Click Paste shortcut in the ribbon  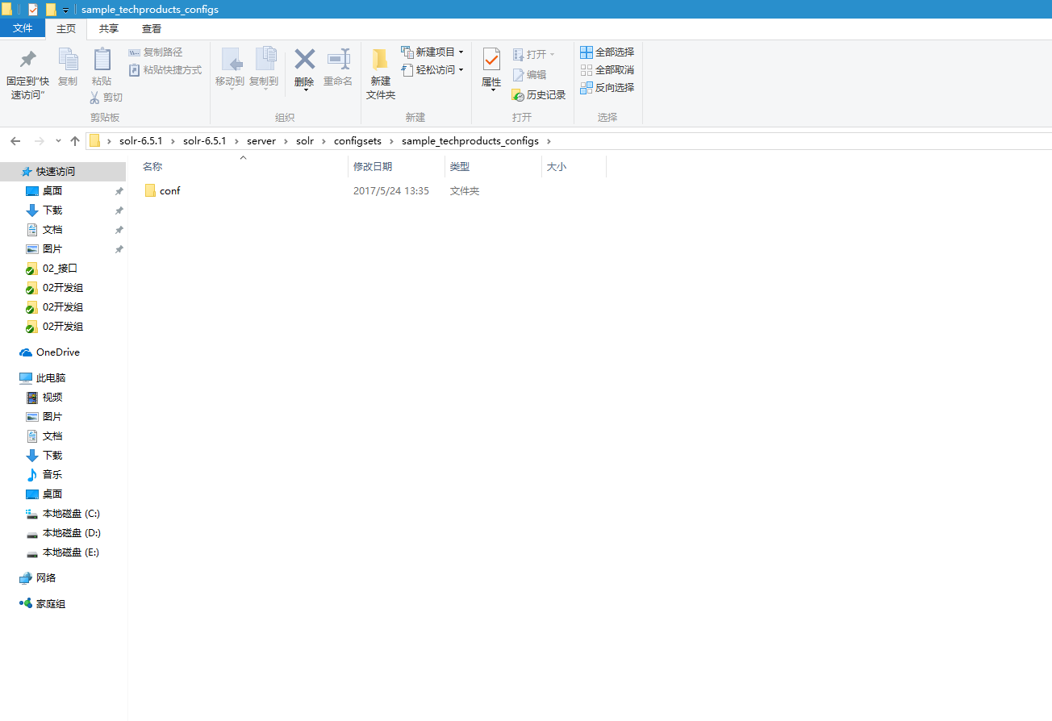165,70
